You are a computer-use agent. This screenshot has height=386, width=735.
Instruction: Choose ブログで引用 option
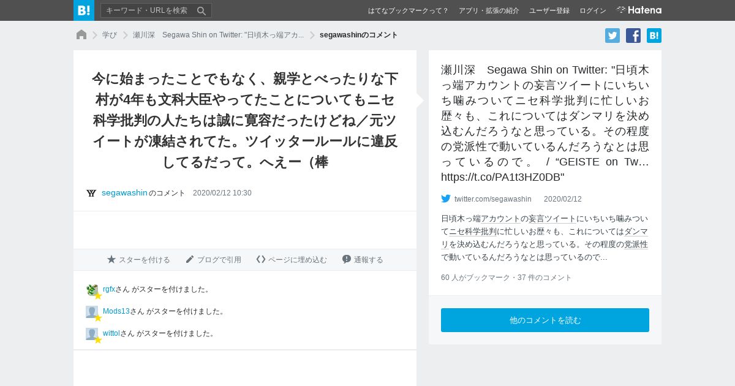pos(213,260)
